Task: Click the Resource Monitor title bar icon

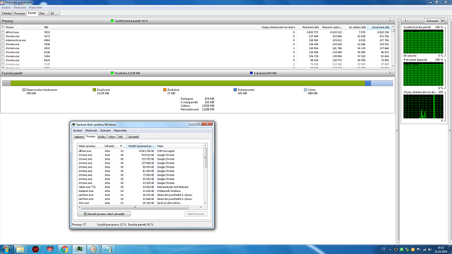Action: 2,2
